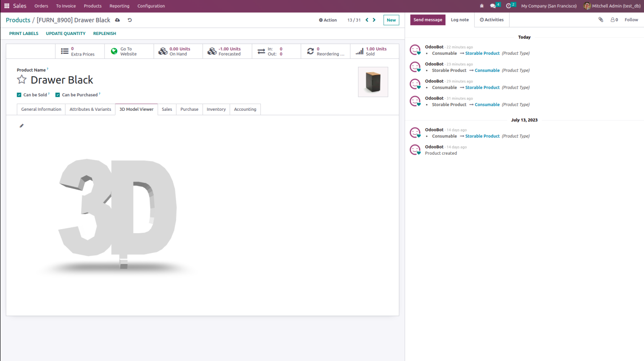Click the Log note button
Viewport: 644px width, 361px height.
[x=460, y=20]
